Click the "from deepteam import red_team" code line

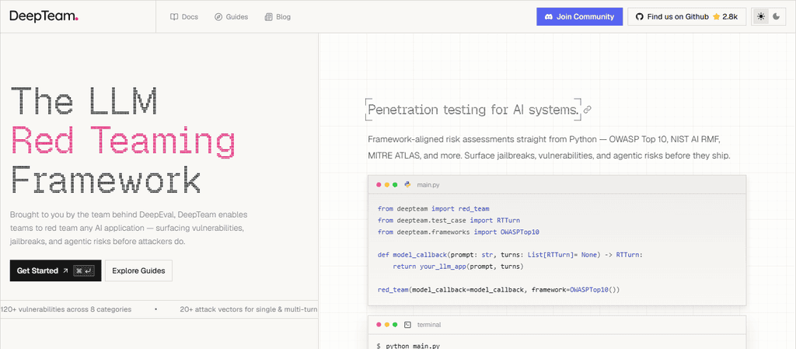(x=434, y=208)
